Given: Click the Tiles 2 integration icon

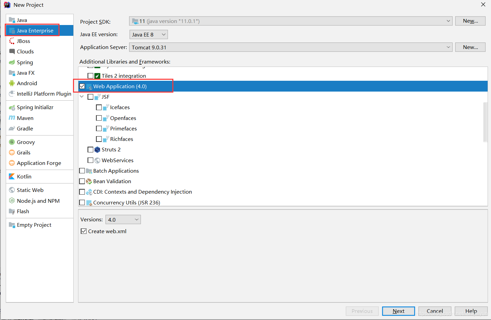Looking at the screenshot, I should [x=97, y=76].
